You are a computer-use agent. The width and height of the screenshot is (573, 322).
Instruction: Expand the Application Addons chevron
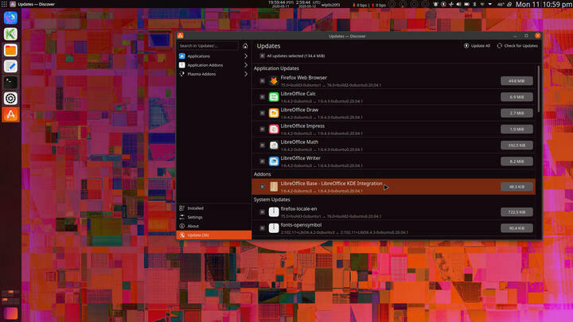pyautogui.click(x=246, y=65)
